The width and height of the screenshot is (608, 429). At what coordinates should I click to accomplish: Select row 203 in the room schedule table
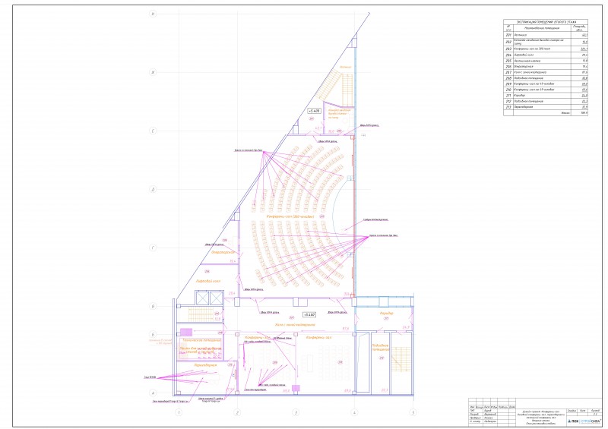pos(546,49)
